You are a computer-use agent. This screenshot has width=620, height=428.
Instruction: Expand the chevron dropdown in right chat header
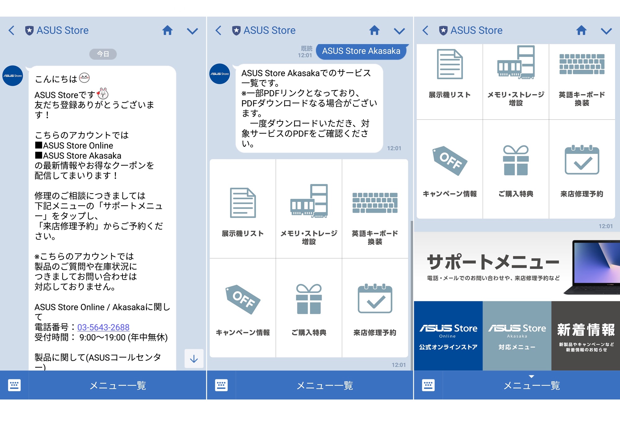point(606,31)
